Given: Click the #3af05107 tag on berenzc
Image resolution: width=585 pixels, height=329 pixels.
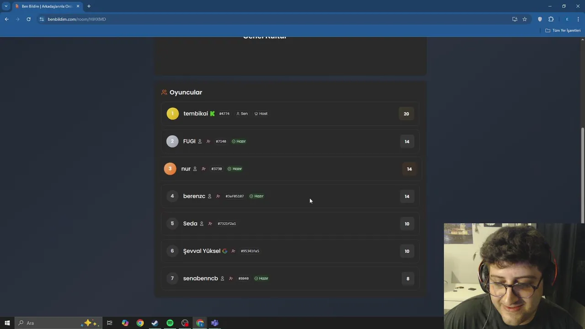Looking at the screenshot, I should (234, 196).
